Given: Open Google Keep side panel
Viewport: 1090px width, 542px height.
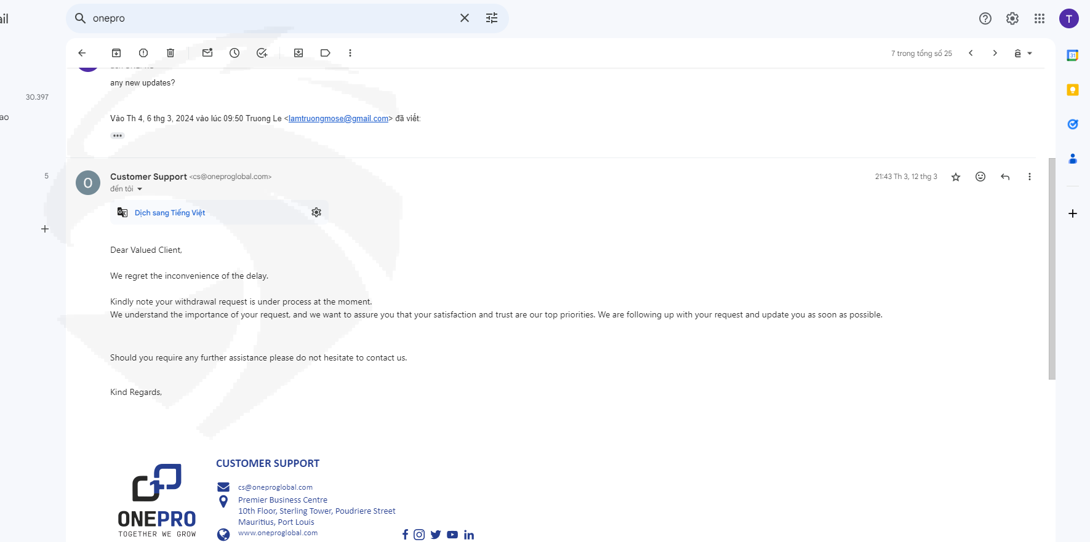Looking at the screenshot, I should [1073, 90].
